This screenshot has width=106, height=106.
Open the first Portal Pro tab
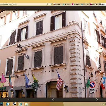pos(76,4)
